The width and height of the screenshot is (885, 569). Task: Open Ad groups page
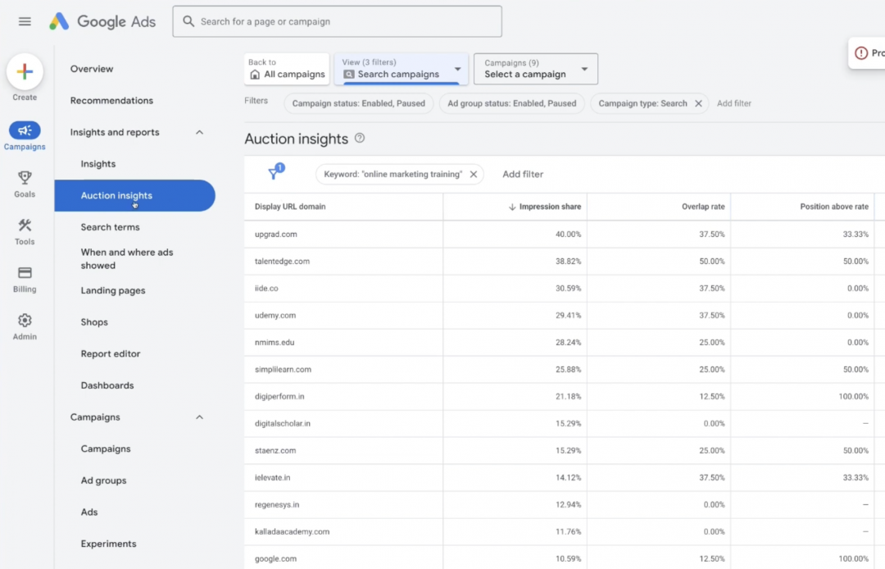pyautogui.click(x=103, y=480)
